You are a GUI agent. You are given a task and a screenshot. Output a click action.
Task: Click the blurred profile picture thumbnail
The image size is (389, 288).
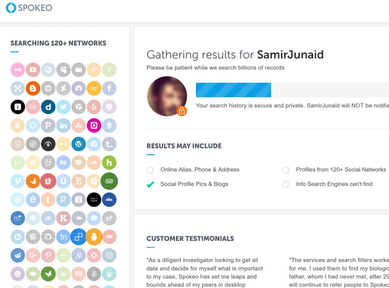(167, 96)
